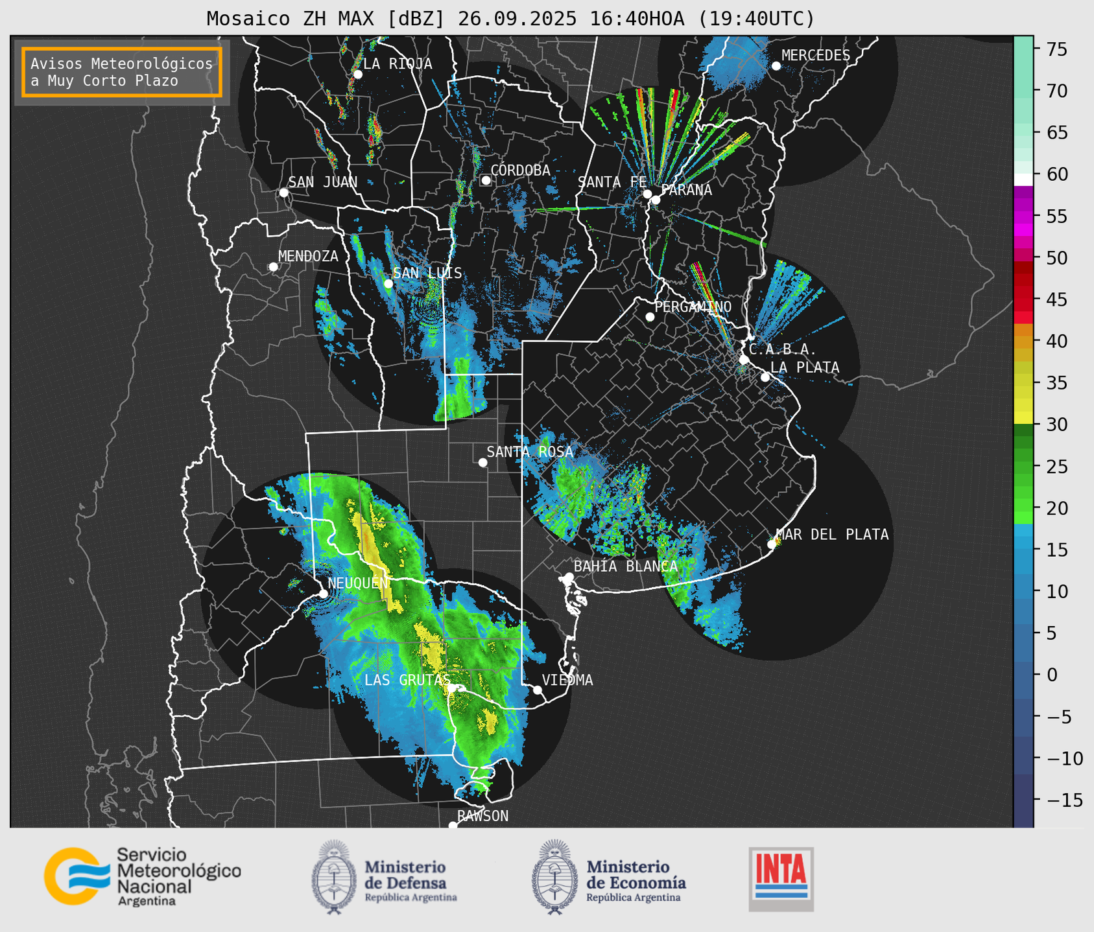Click the BAHÍA BLANCA city marker dot
The image size is (1094, 932).
[569, 577]
